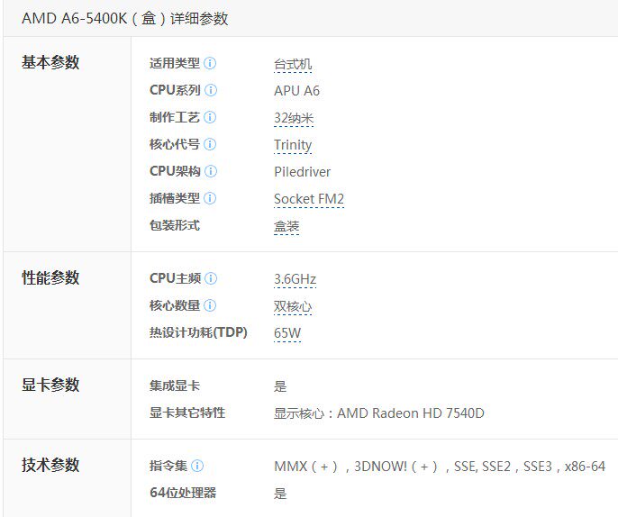This screenshot has width=618, height=517.
Task: Click the CPU主频 label text
Action: [176, 278]
